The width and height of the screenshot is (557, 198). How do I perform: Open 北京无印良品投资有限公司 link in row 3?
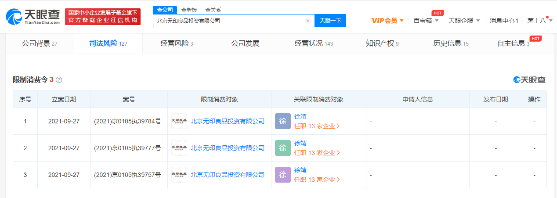(228, 175)
